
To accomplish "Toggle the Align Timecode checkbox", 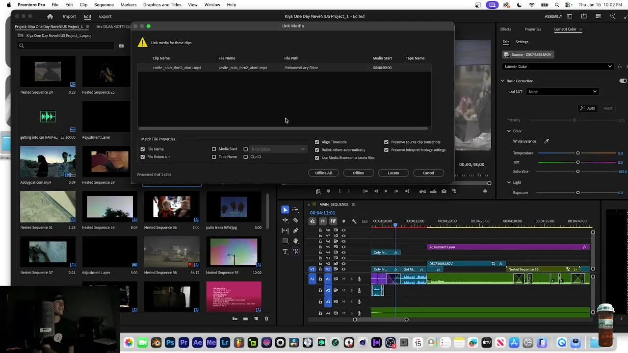I will point(317,142).
